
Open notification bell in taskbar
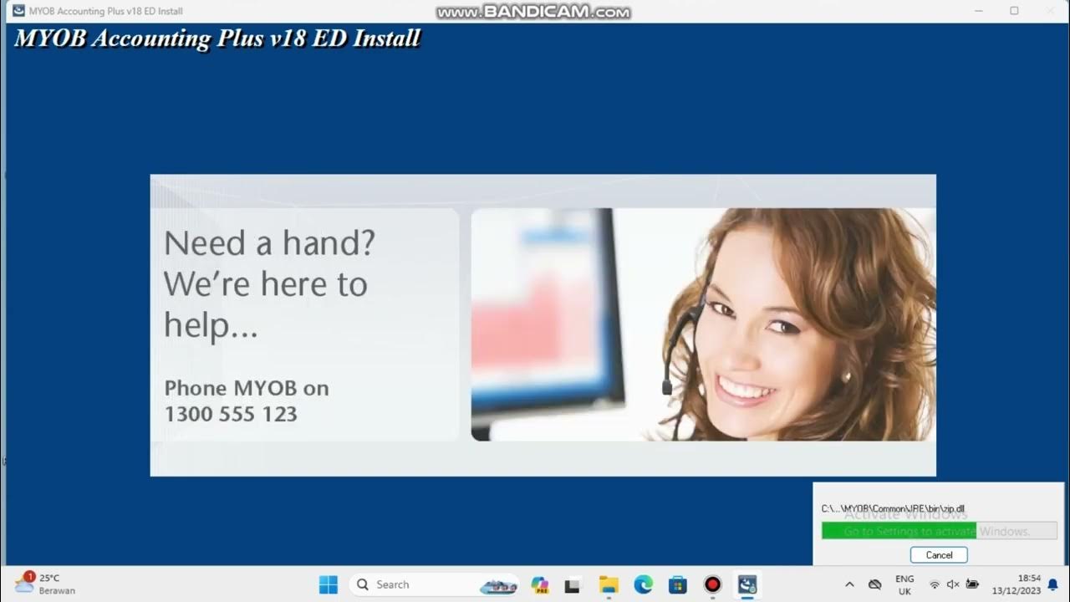pos(1052,584)
